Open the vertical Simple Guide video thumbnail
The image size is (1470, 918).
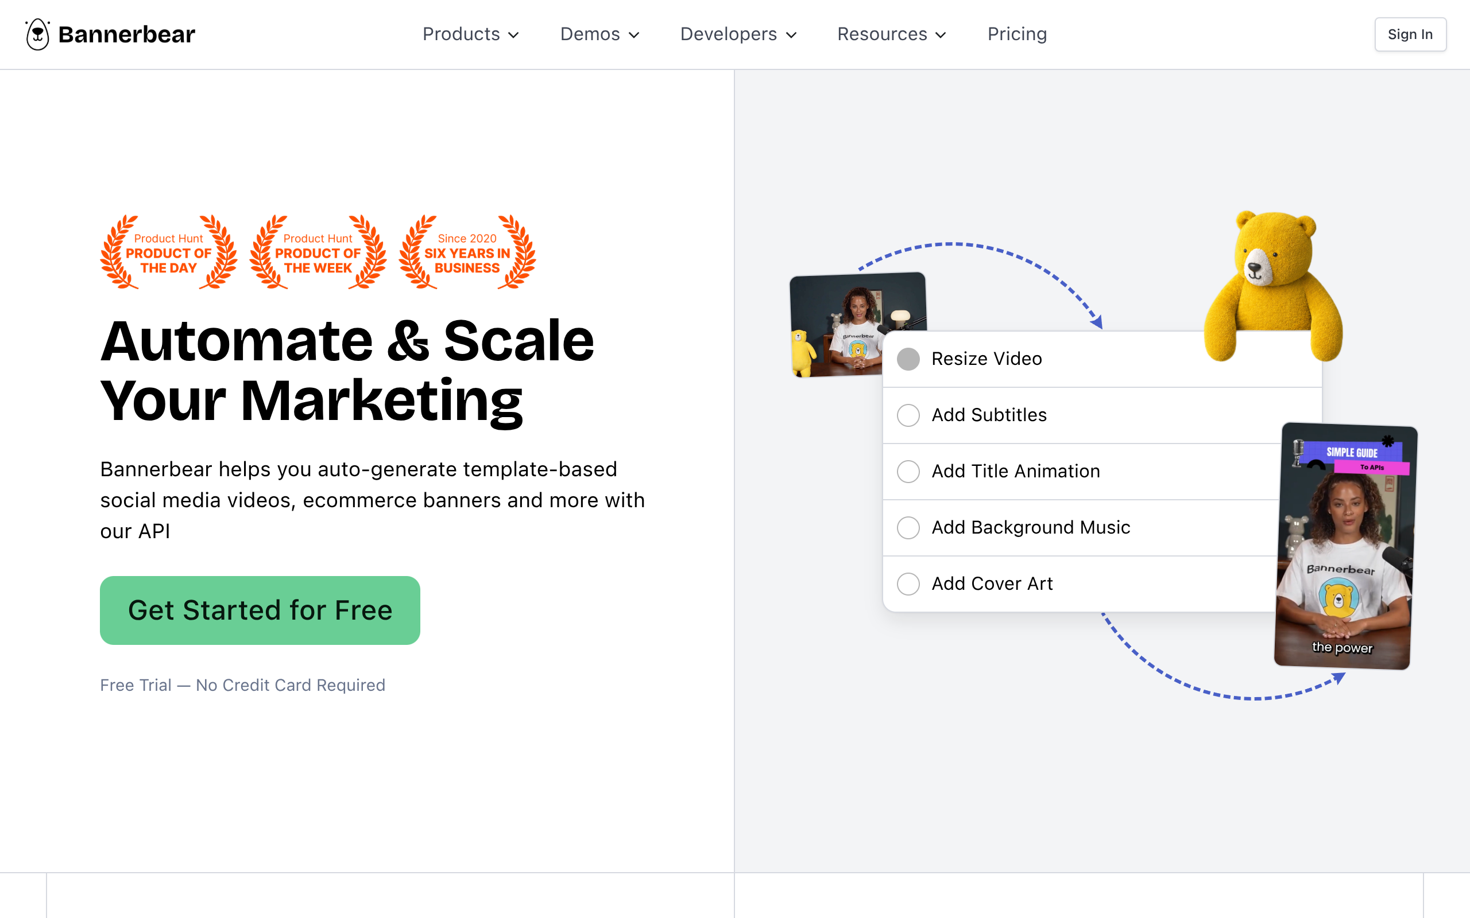click(x=1345, y=546)
